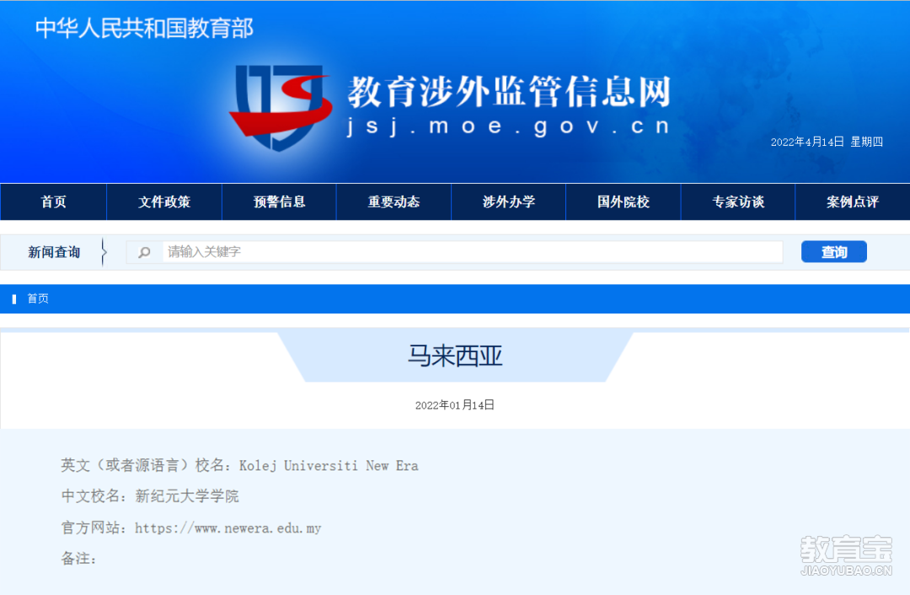Click the https://www.newera.edu.my website text
Viewport: 910px width, 595px height.
[x=227, y=528]
